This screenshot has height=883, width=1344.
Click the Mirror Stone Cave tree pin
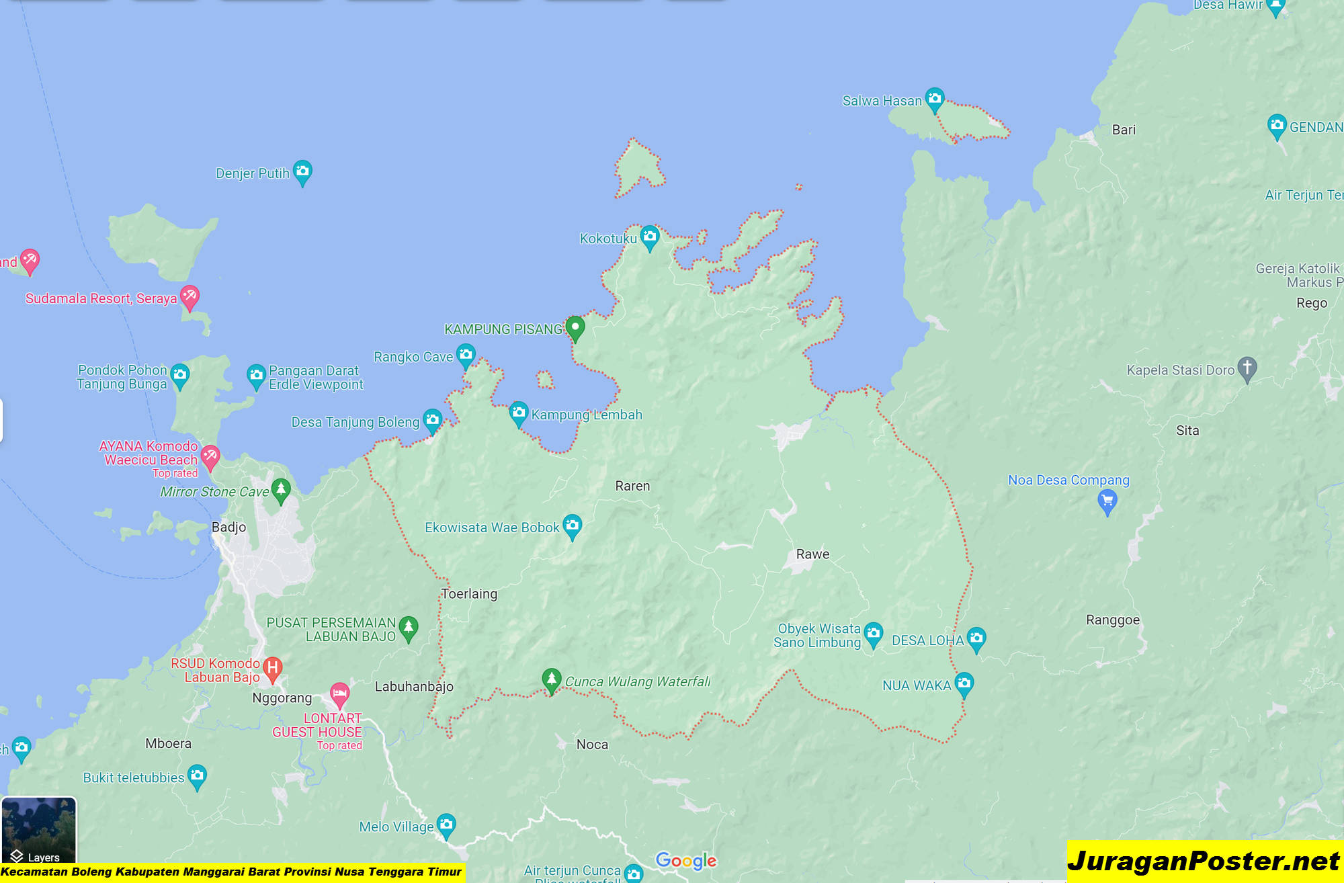281,491
